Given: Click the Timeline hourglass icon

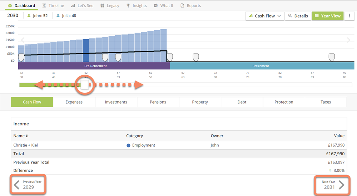Looking at the screenshot, I should pos(44,5).
